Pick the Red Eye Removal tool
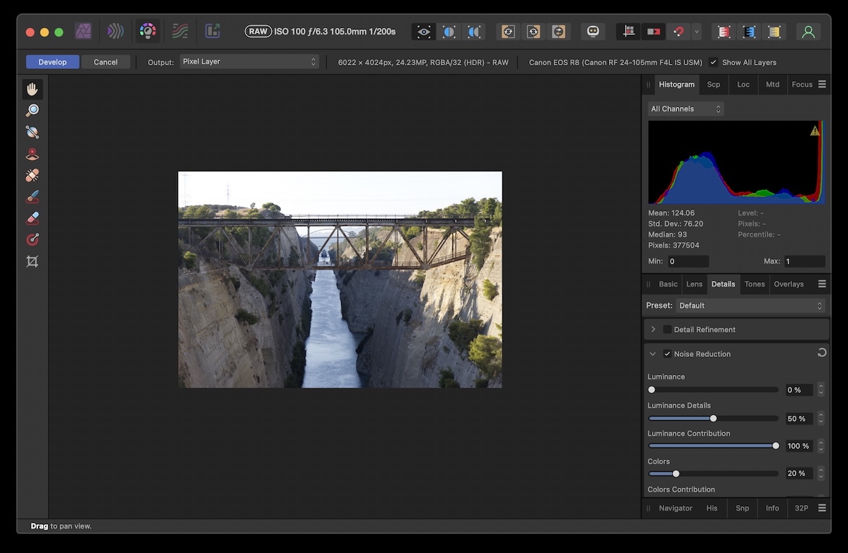 click(32, 154)
